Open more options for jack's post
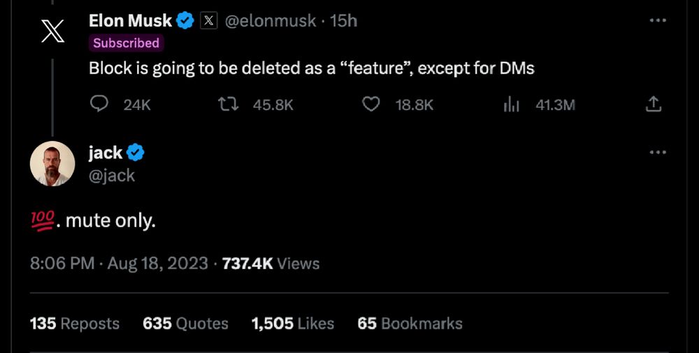 [x=658, y=152]
